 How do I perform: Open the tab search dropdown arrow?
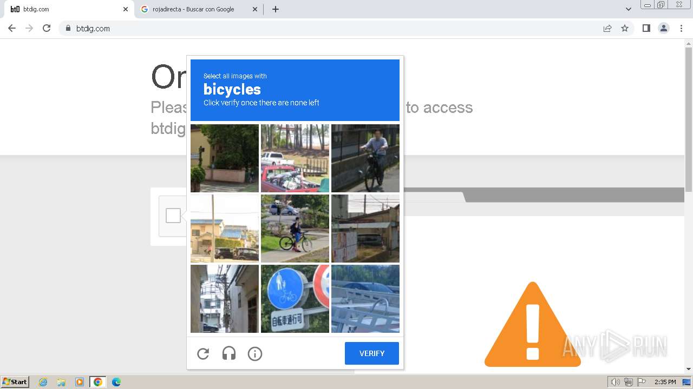tap(629, 9)
